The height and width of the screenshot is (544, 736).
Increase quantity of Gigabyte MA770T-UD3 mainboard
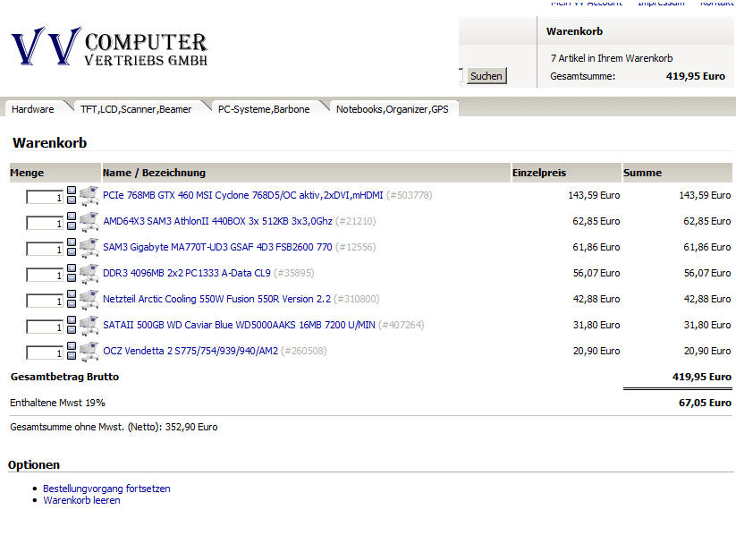tap(72, 242)
